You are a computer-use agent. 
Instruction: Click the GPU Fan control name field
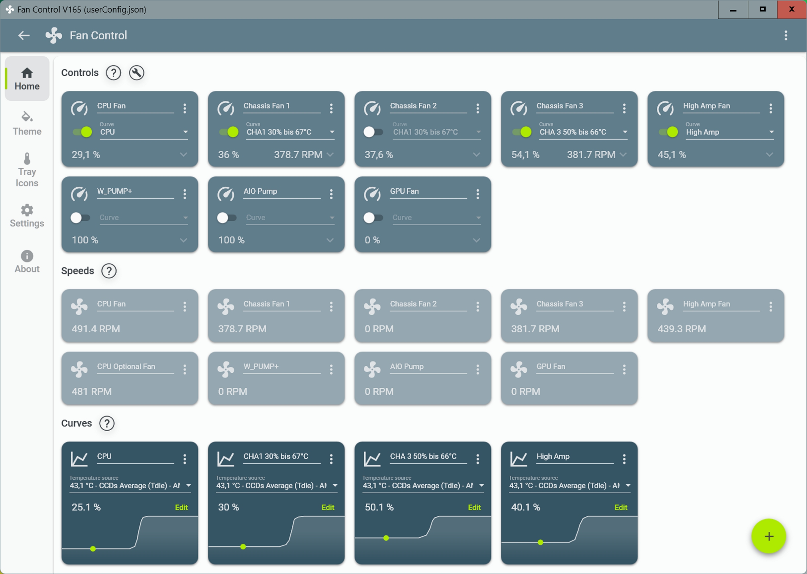click(429, 192)
